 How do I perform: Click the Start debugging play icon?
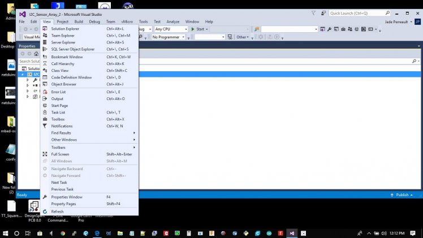click(193, 29)
